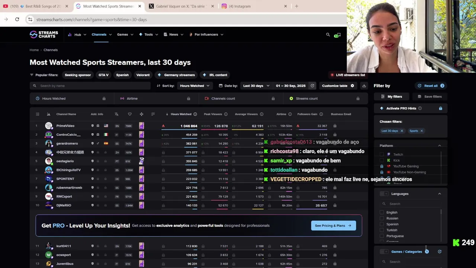
Task: Click the Search by name field
Action: coord(90,86)
